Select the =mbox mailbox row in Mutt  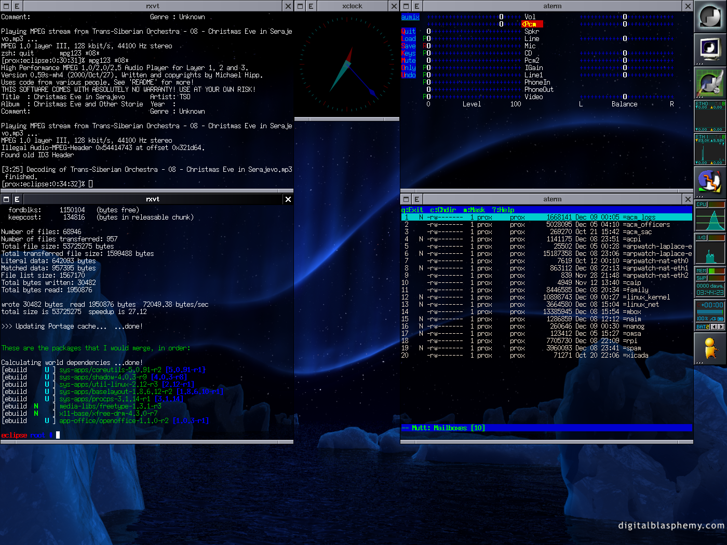[x=546, y=312]
